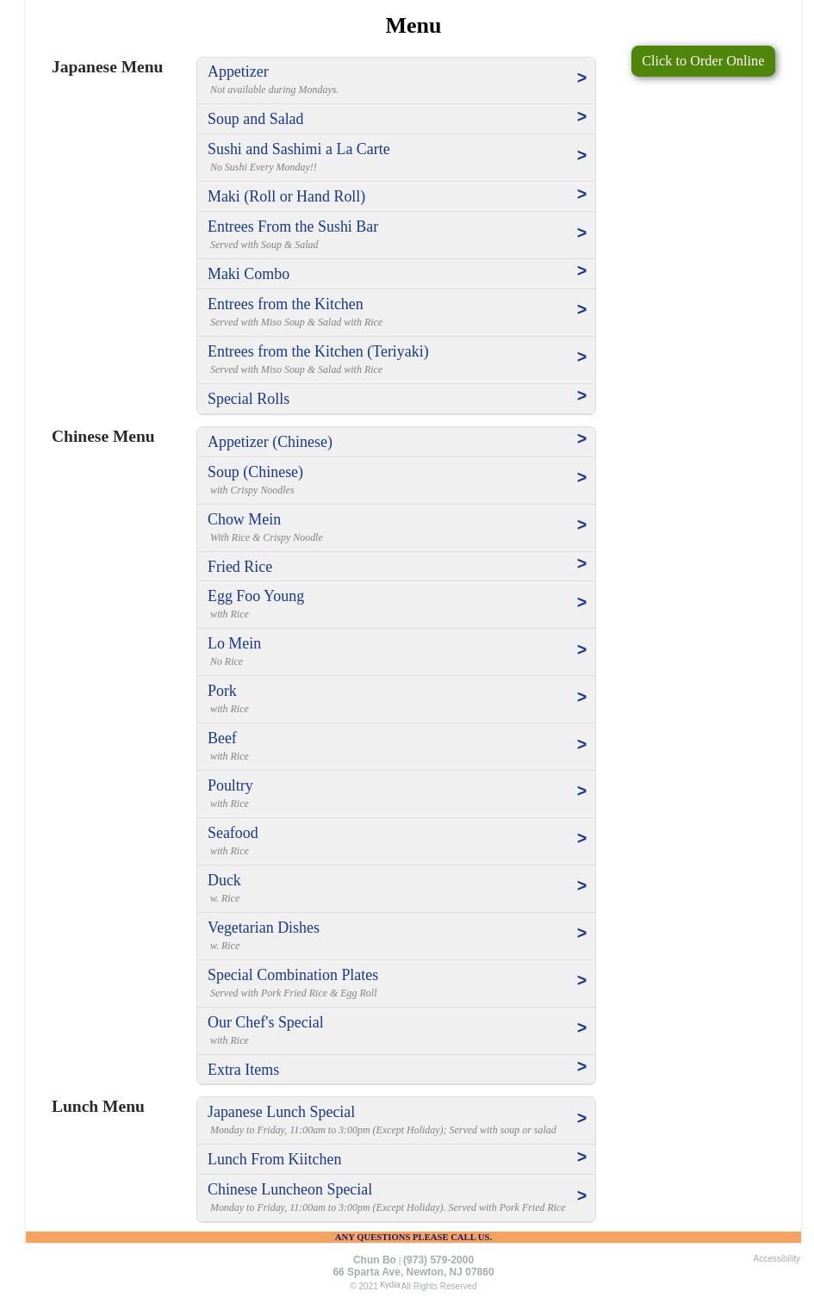The width and height of the screenshot is (814, 1297).
Task: Open the Lo Mein menu section
Action: (234, 643)
